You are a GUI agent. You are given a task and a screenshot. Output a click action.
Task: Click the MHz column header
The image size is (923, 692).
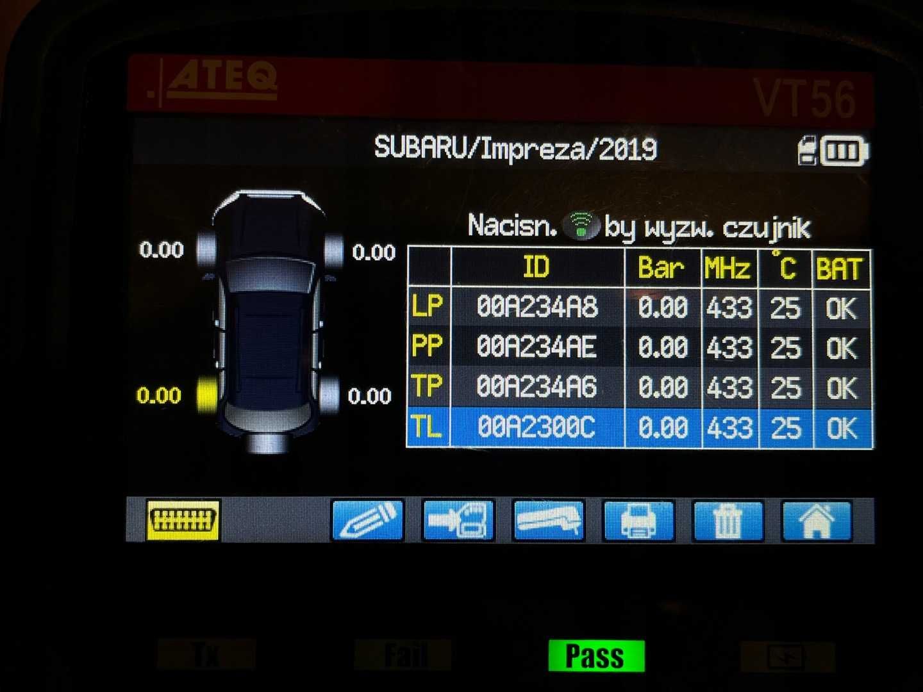pos(729,267)
